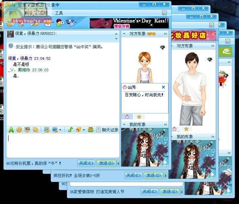Image resolution: width=239 pixels, height=204 pixels.
Task: Open the send options arrow beside 发送(S)
Action: point(118,163)
